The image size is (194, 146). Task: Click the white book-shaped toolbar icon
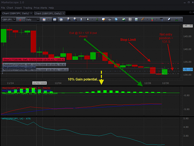point(130,19)
